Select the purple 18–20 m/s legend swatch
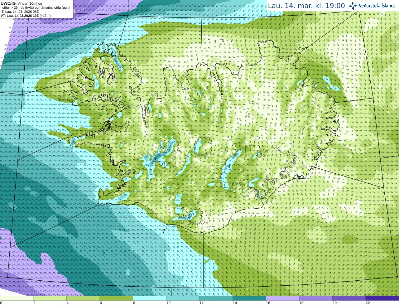This screenshot has height=305, width=399. click(x=316, y=298)
